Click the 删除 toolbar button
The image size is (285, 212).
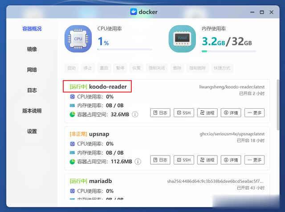[x=177, y=68]
